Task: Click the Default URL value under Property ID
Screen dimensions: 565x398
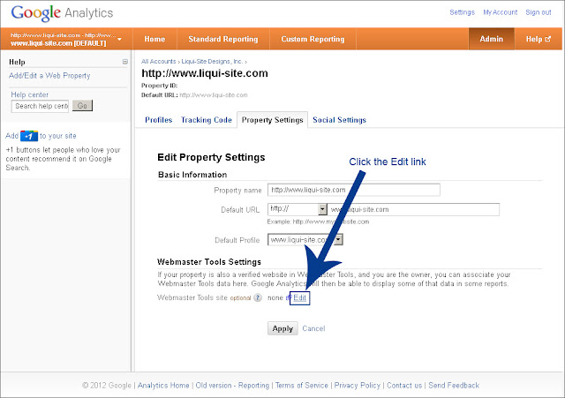Action: pos(214,95)
